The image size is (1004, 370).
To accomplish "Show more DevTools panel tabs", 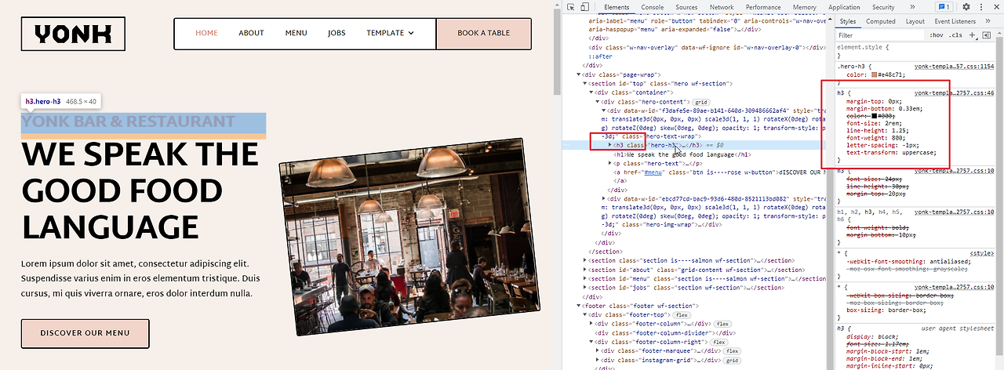I will (x=912, y=7).
